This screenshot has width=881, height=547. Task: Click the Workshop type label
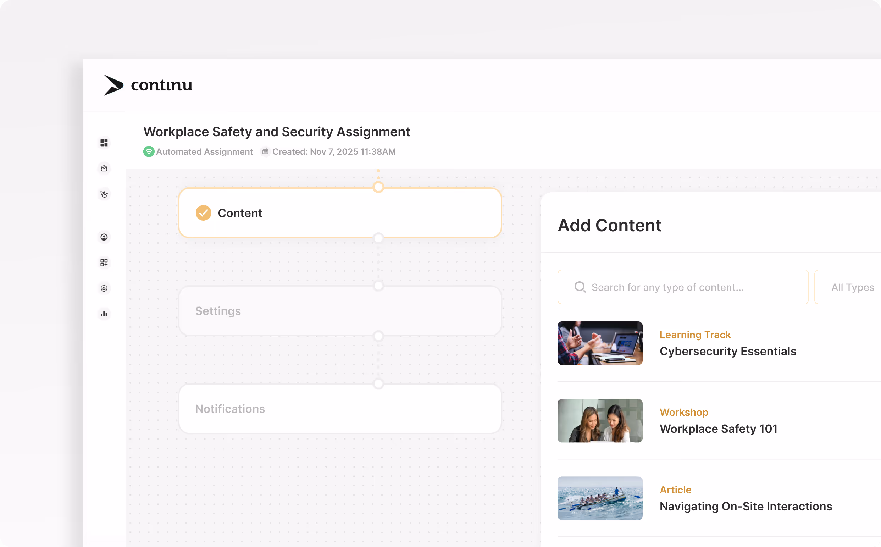pos(684,413)
